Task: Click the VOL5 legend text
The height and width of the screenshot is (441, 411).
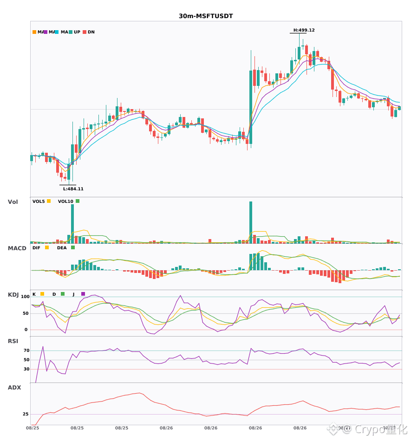Action: point(39,201)
